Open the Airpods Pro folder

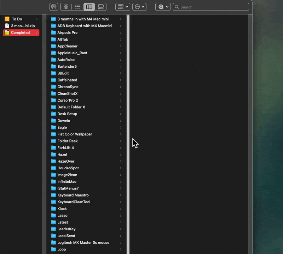click(67, 32)
